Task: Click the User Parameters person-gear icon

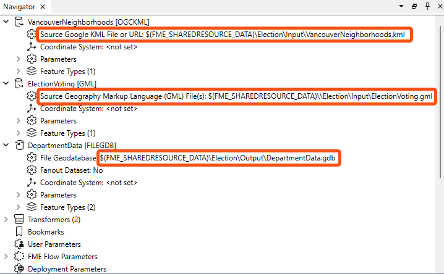Action: tap(19, 244)
